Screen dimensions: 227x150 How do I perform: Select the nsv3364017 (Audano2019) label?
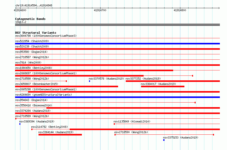click(159, 84)
